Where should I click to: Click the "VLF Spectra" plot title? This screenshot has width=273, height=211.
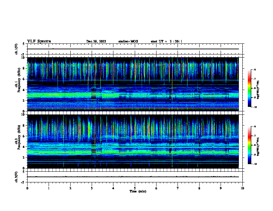(39, 41)
